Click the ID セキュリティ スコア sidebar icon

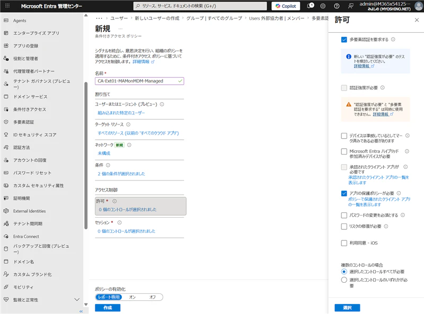[6, 134]
